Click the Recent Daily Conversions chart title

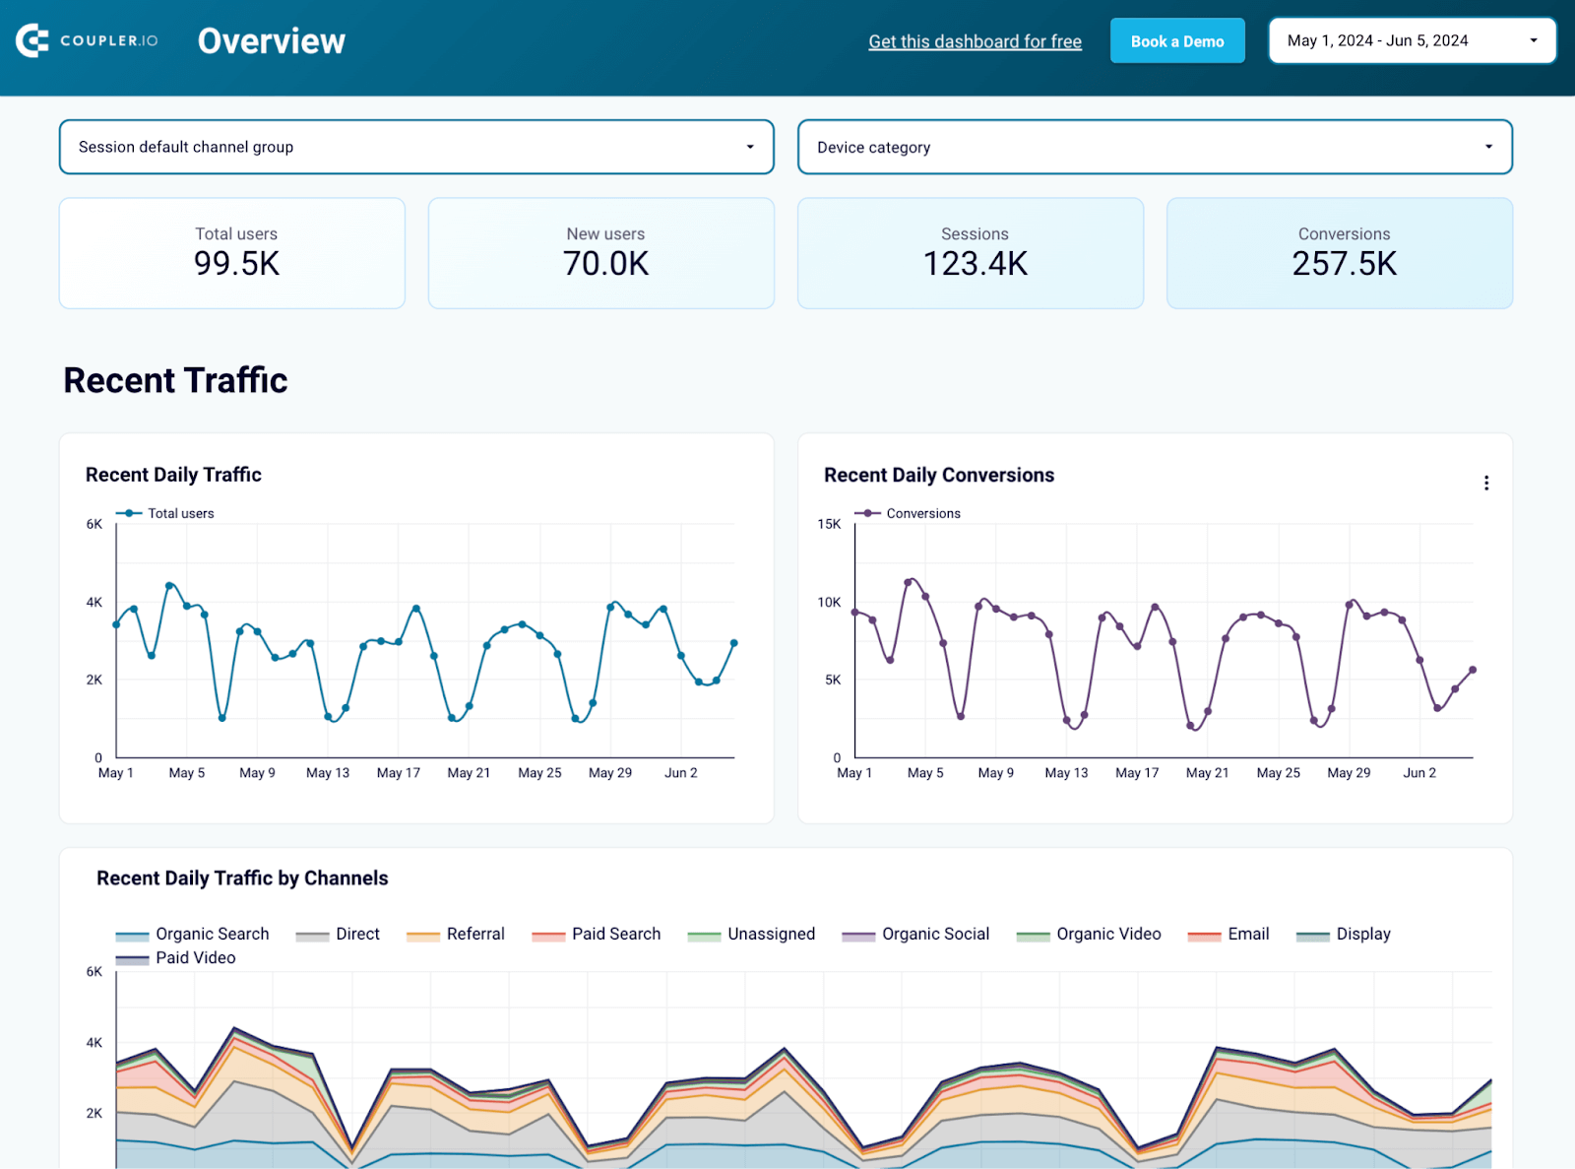coord(939,475)
